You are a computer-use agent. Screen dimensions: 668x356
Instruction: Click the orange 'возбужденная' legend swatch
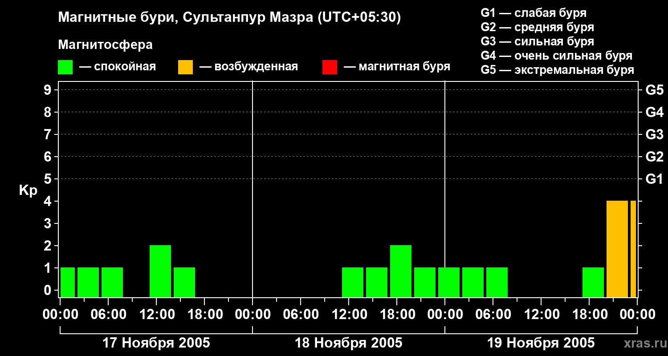[x=185, y=67]
